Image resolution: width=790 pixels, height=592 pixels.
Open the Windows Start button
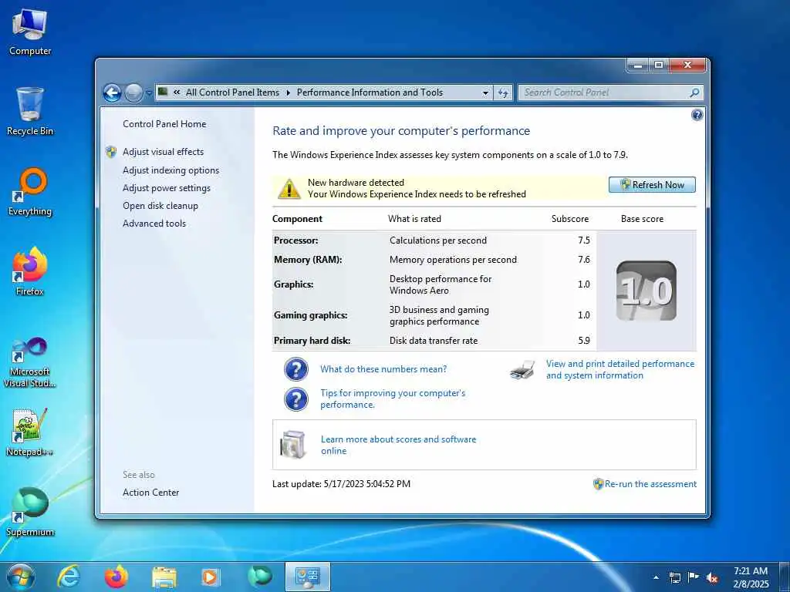pyautogui.click(x=21, y=577)
